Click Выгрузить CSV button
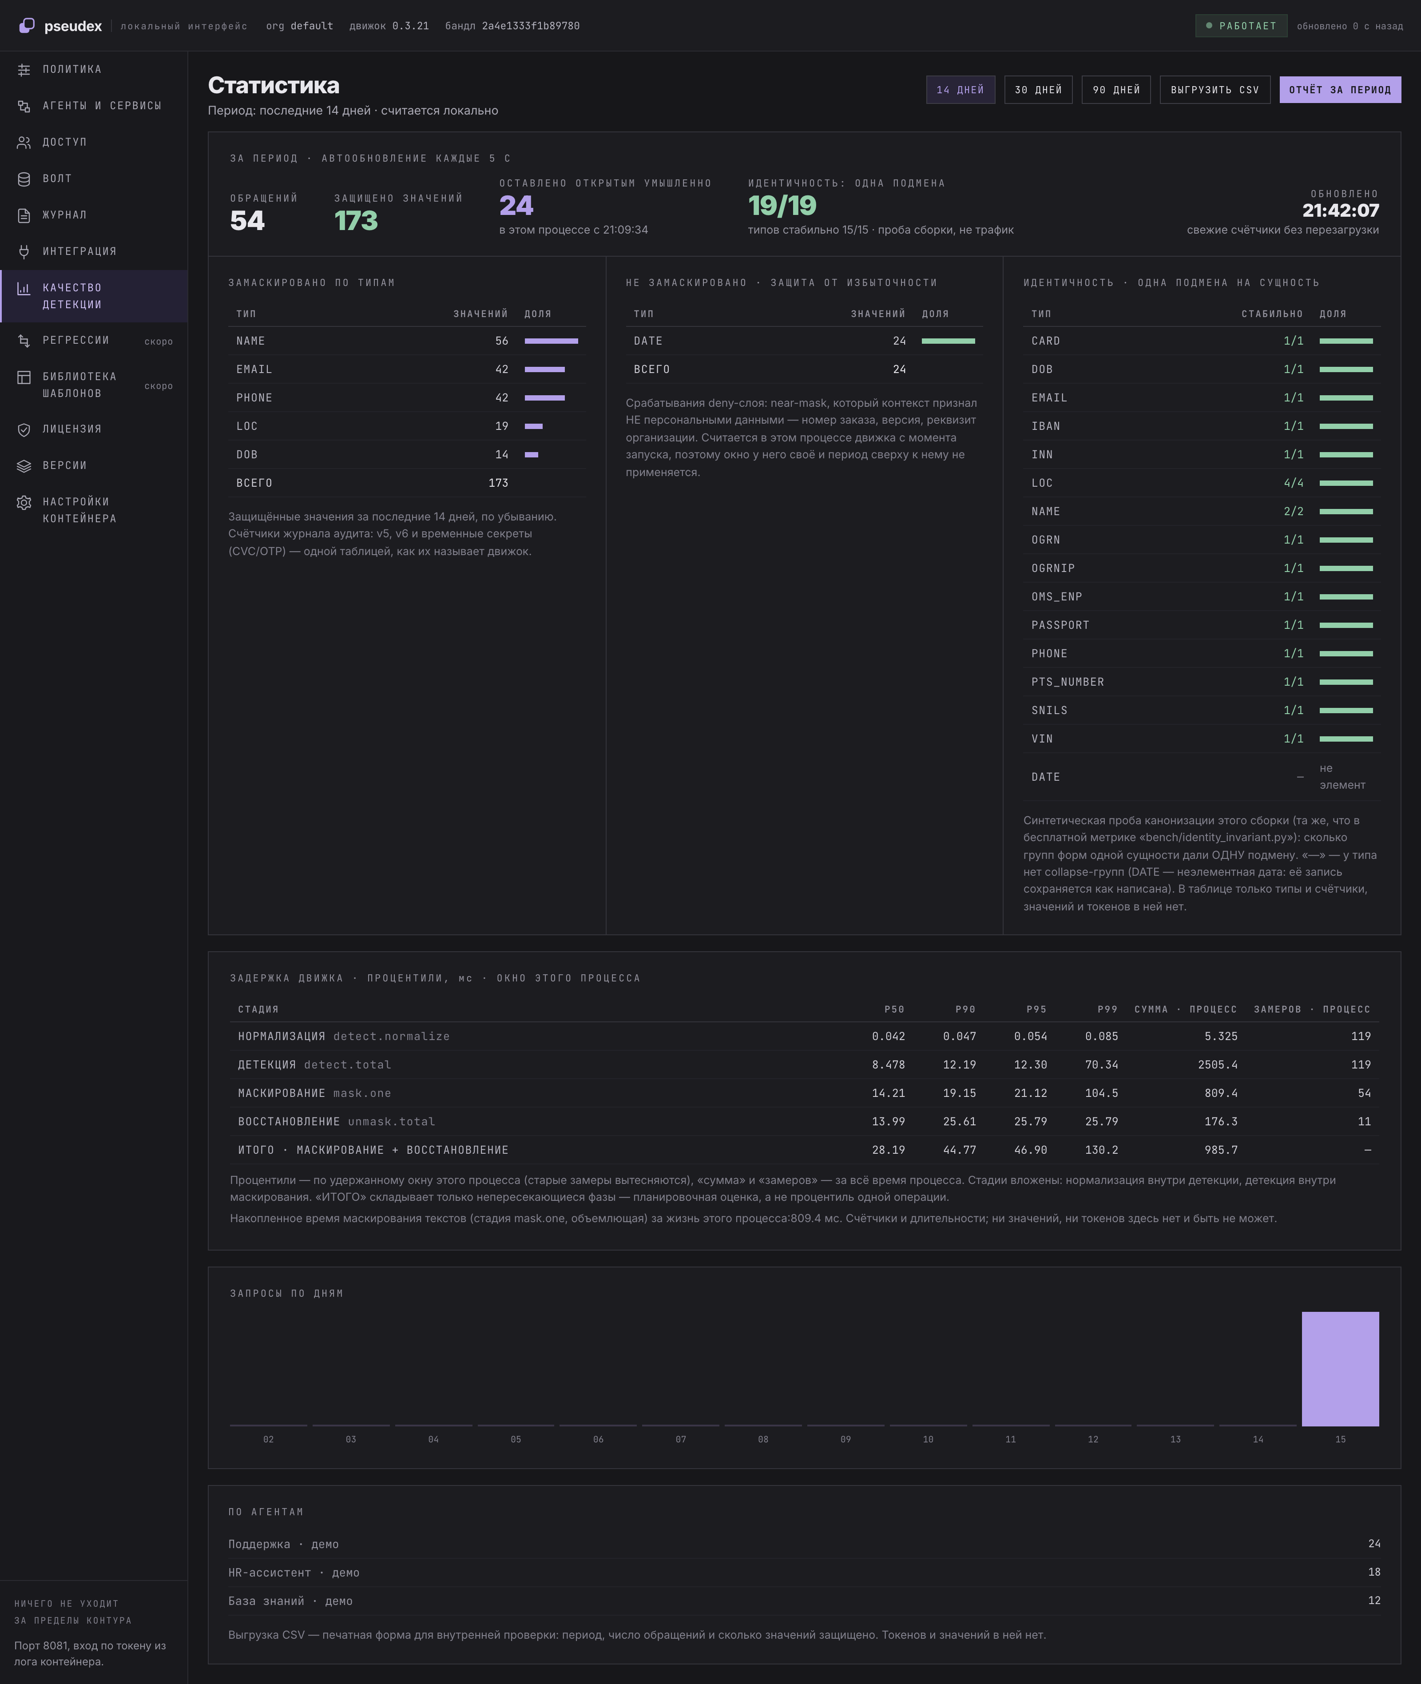The image size is (1421, 1684). pos(1215,89)
